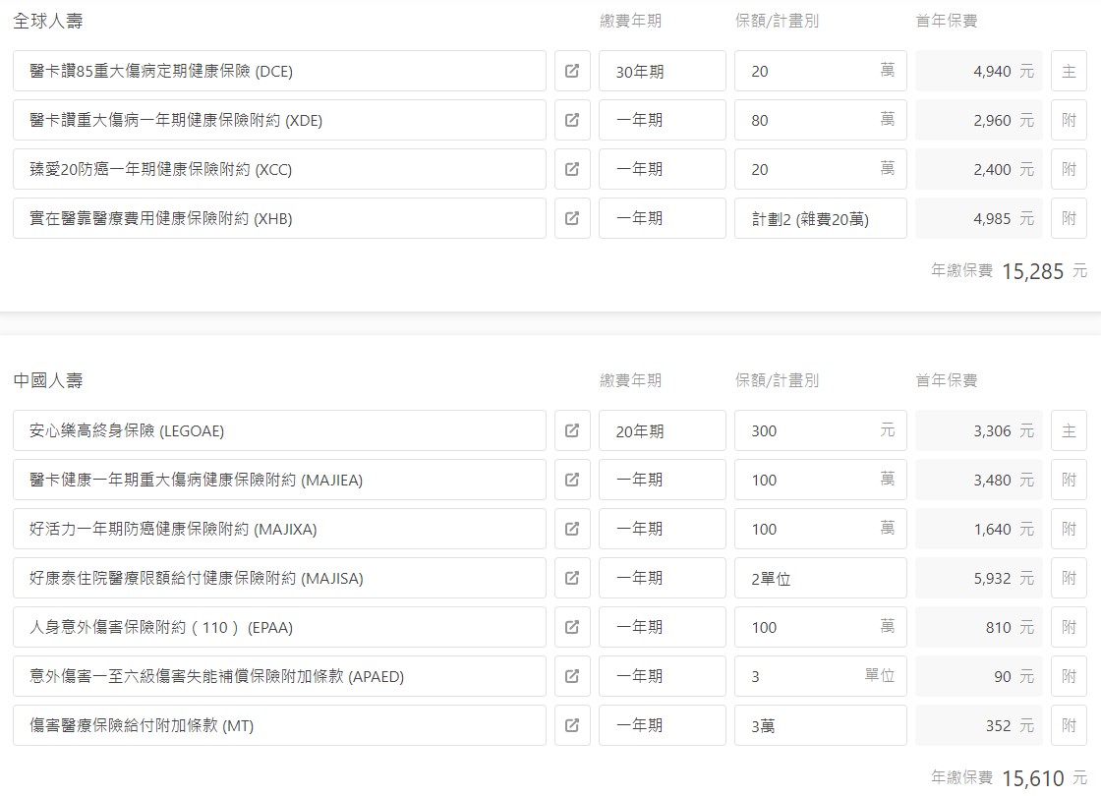Open the 一年期 payment term for MAJISA
This screenshot has width=1101, height=796.
[663, 578]
